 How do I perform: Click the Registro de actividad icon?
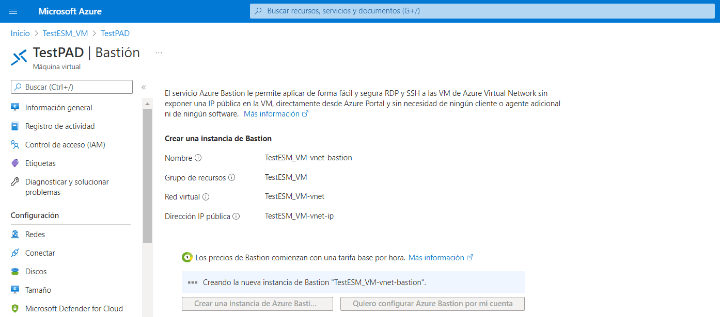[x=15, y=126]
